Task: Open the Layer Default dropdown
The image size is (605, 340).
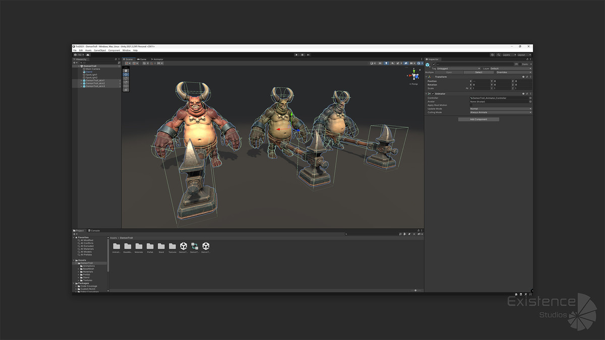Action: 509,69
